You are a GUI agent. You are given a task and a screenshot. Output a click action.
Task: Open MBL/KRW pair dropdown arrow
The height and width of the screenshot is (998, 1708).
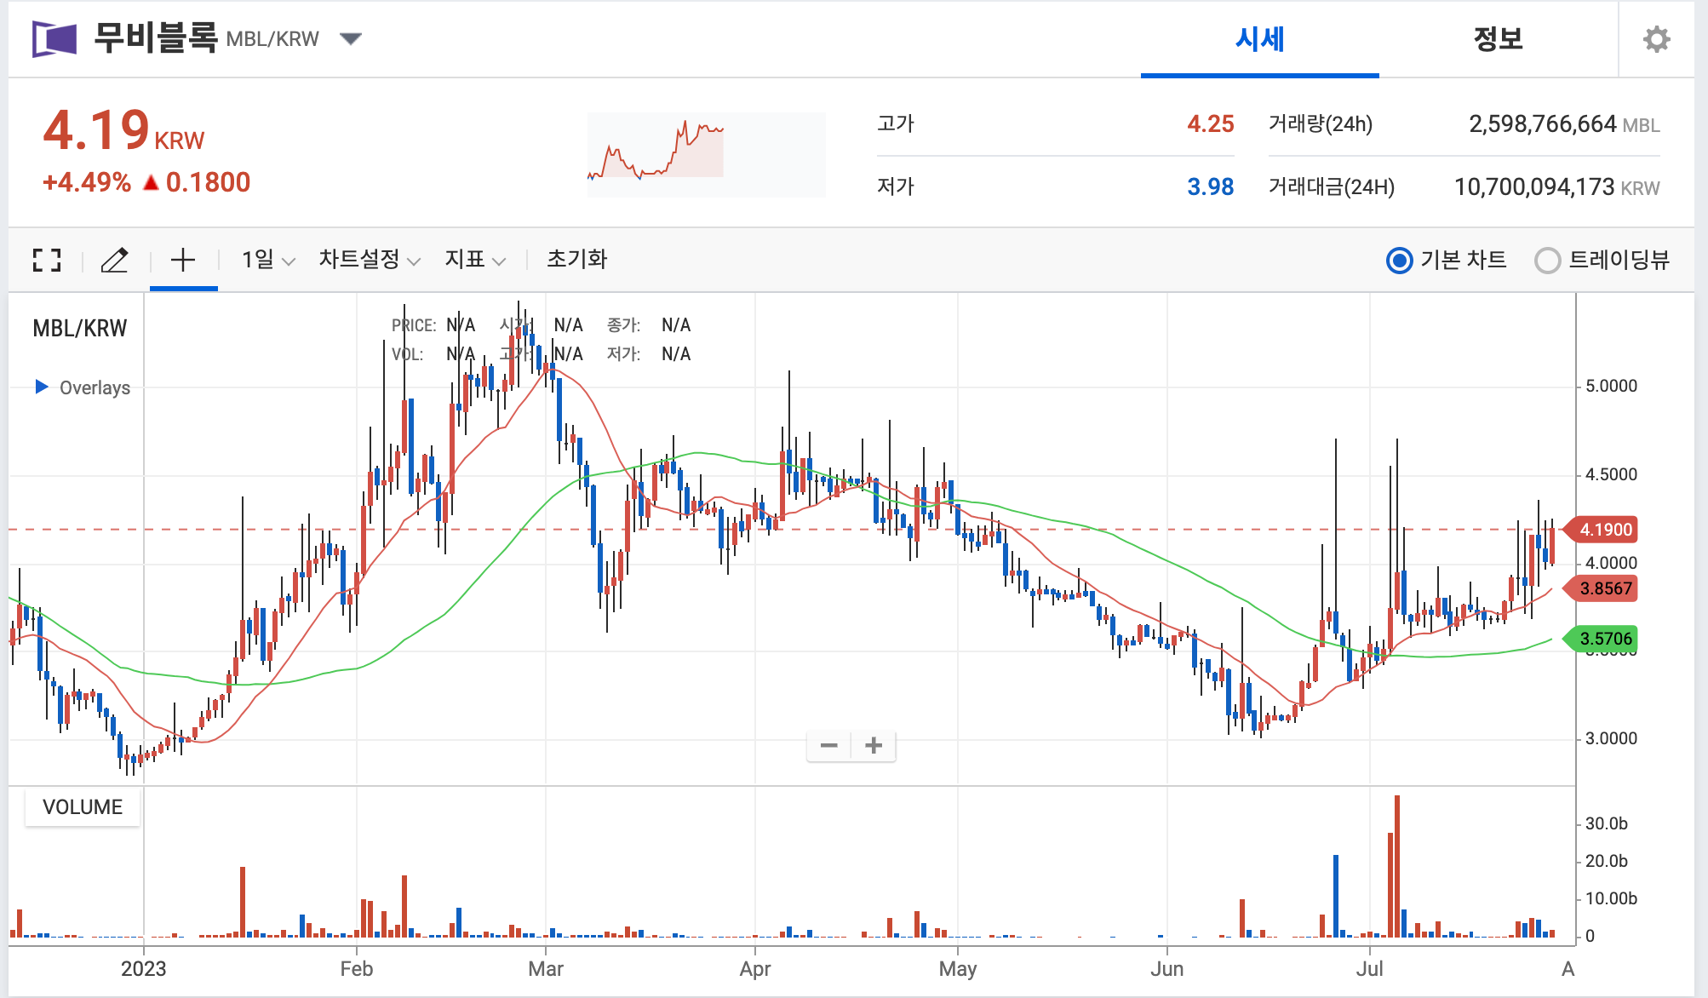click(350, 38)
